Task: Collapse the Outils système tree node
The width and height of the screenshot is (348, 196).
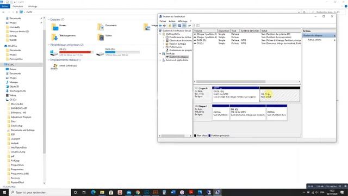Action: 160,34
